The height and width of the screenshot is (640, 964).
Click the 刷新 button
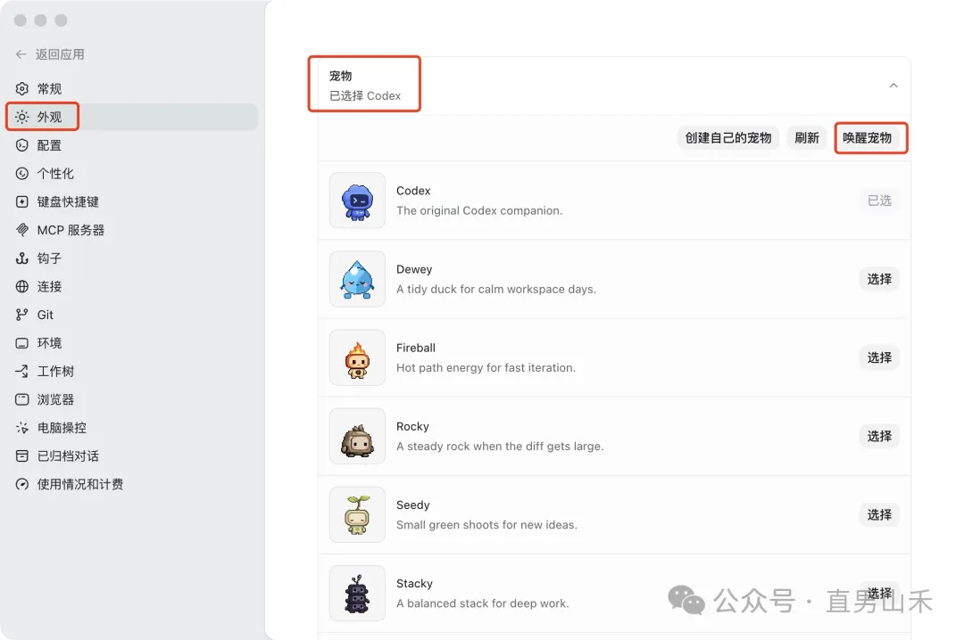pos(807,138)
